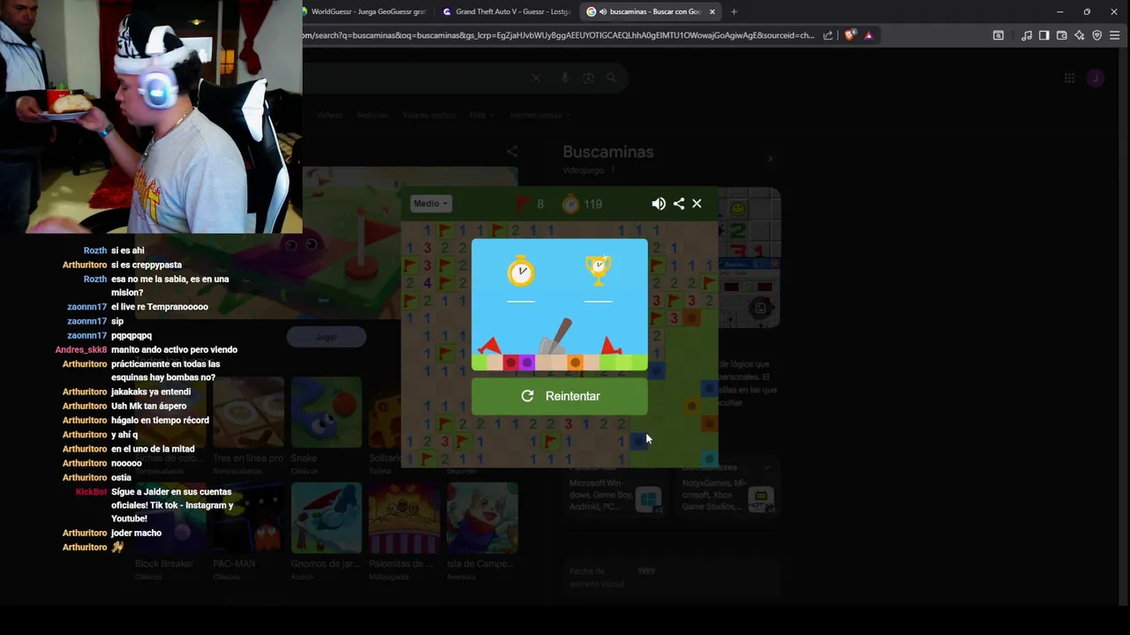Search by image with camera icon
This screenshot has height=635, width=1130.
(x=589, y=78)
